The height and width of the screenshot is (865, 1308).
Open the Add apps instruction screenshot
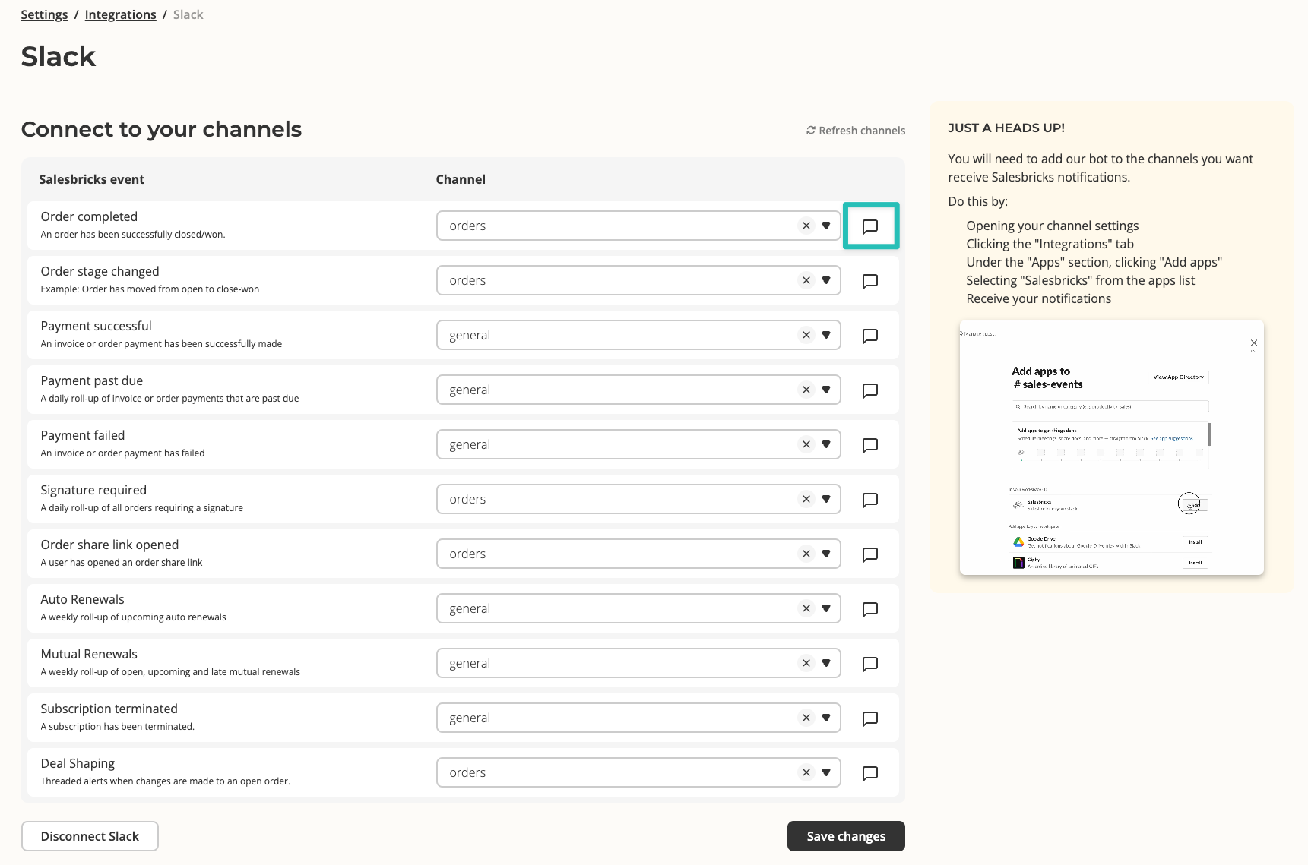[x=1111, y=447]
